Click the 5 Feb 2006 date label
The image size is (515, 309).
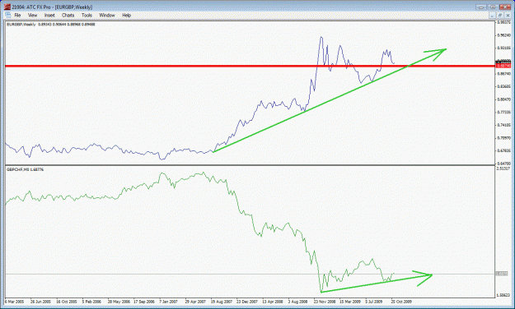91,301
